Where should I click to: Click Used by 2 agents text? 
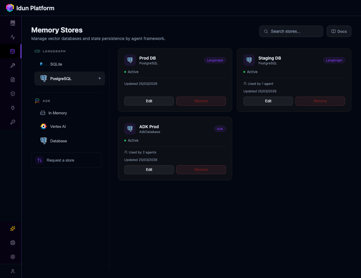tap(142, 152)
